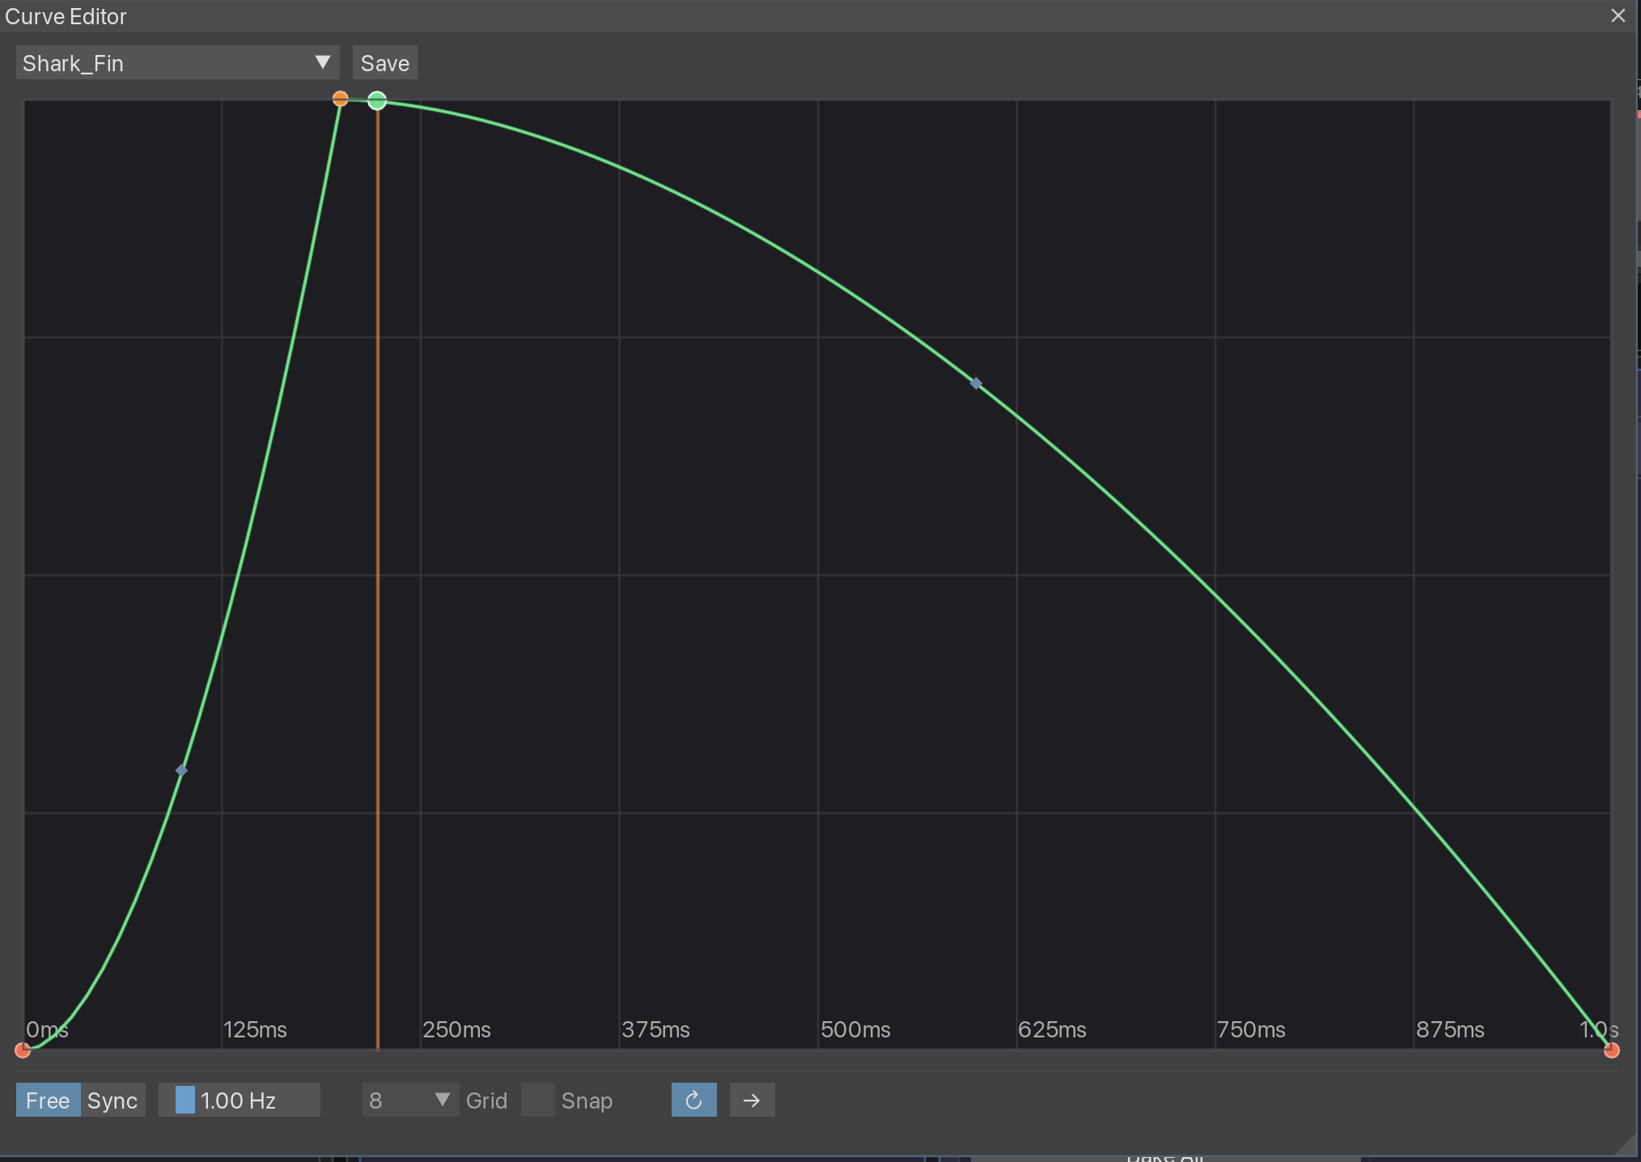Enable the Snap checkbox
This screenshot has height=1162, width=1641.
pos(537,1100)
